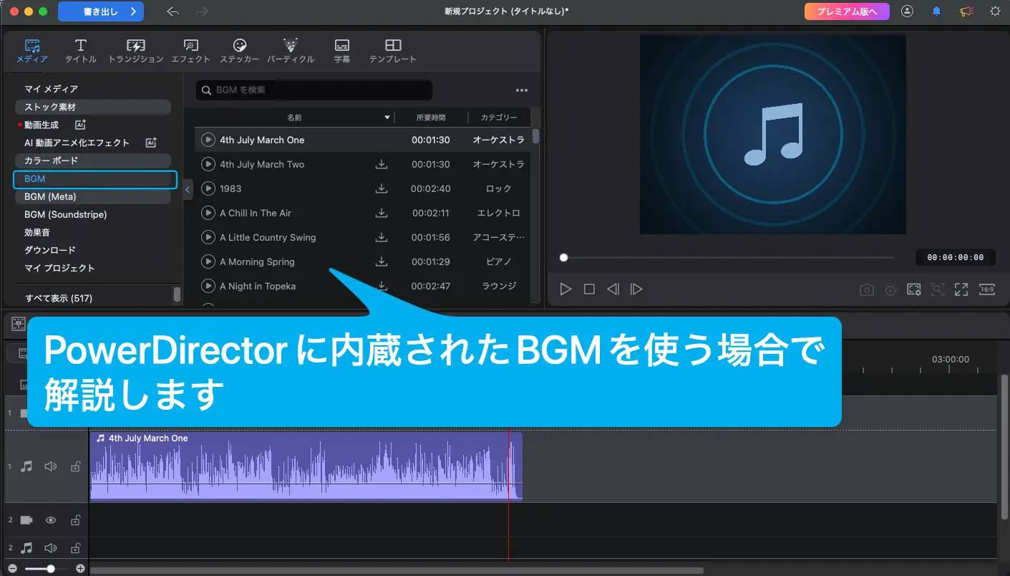
Task: Click the redo arrow icon
Action: [202, 11]
